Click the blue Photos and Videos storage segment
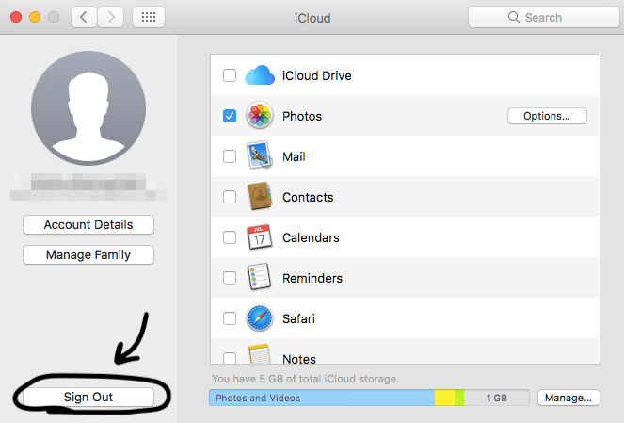 [322, 398]
